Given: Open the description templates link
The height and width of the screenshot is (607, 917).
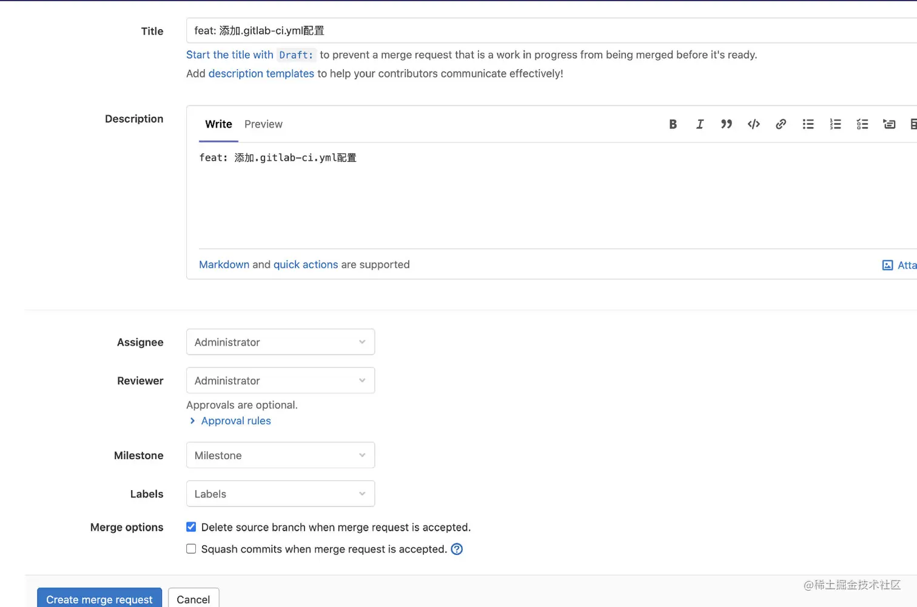Looking at the screenshot, I should 261,73.
